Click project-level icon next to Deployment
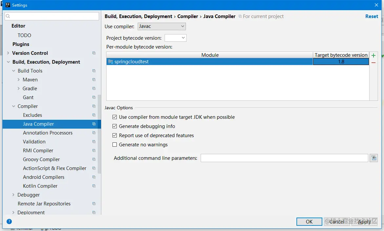The height and width of the screenshot is (231, 384). click(94, 212)
